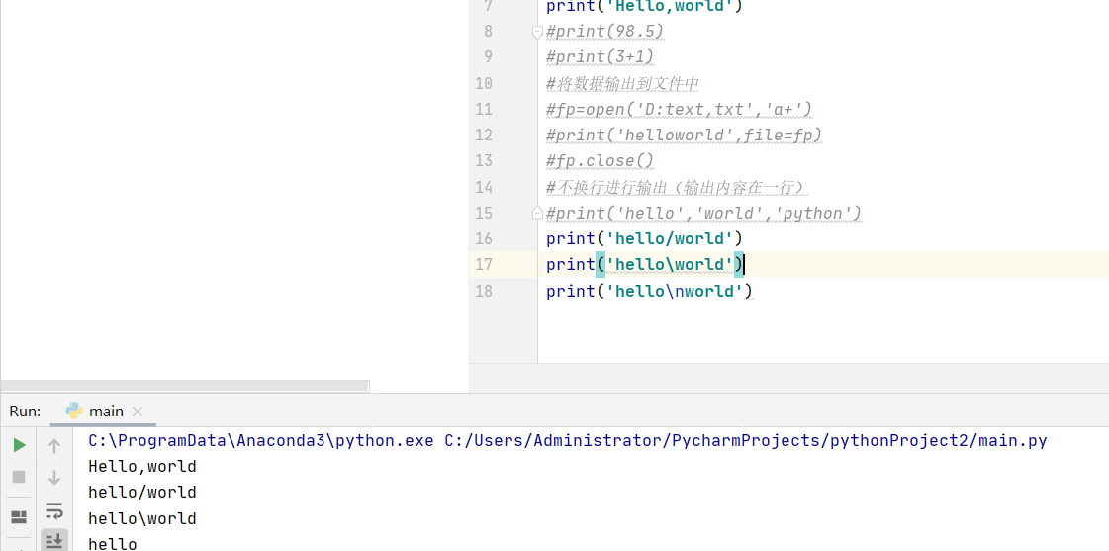Screen dimensions: 1109x551
Task: Open the Restore Layout icon in Run panel
Action: click(19, 517)
